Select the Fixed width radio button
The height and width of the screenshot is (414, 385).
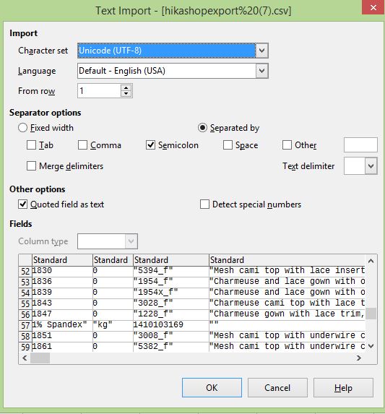coord(22,128)
